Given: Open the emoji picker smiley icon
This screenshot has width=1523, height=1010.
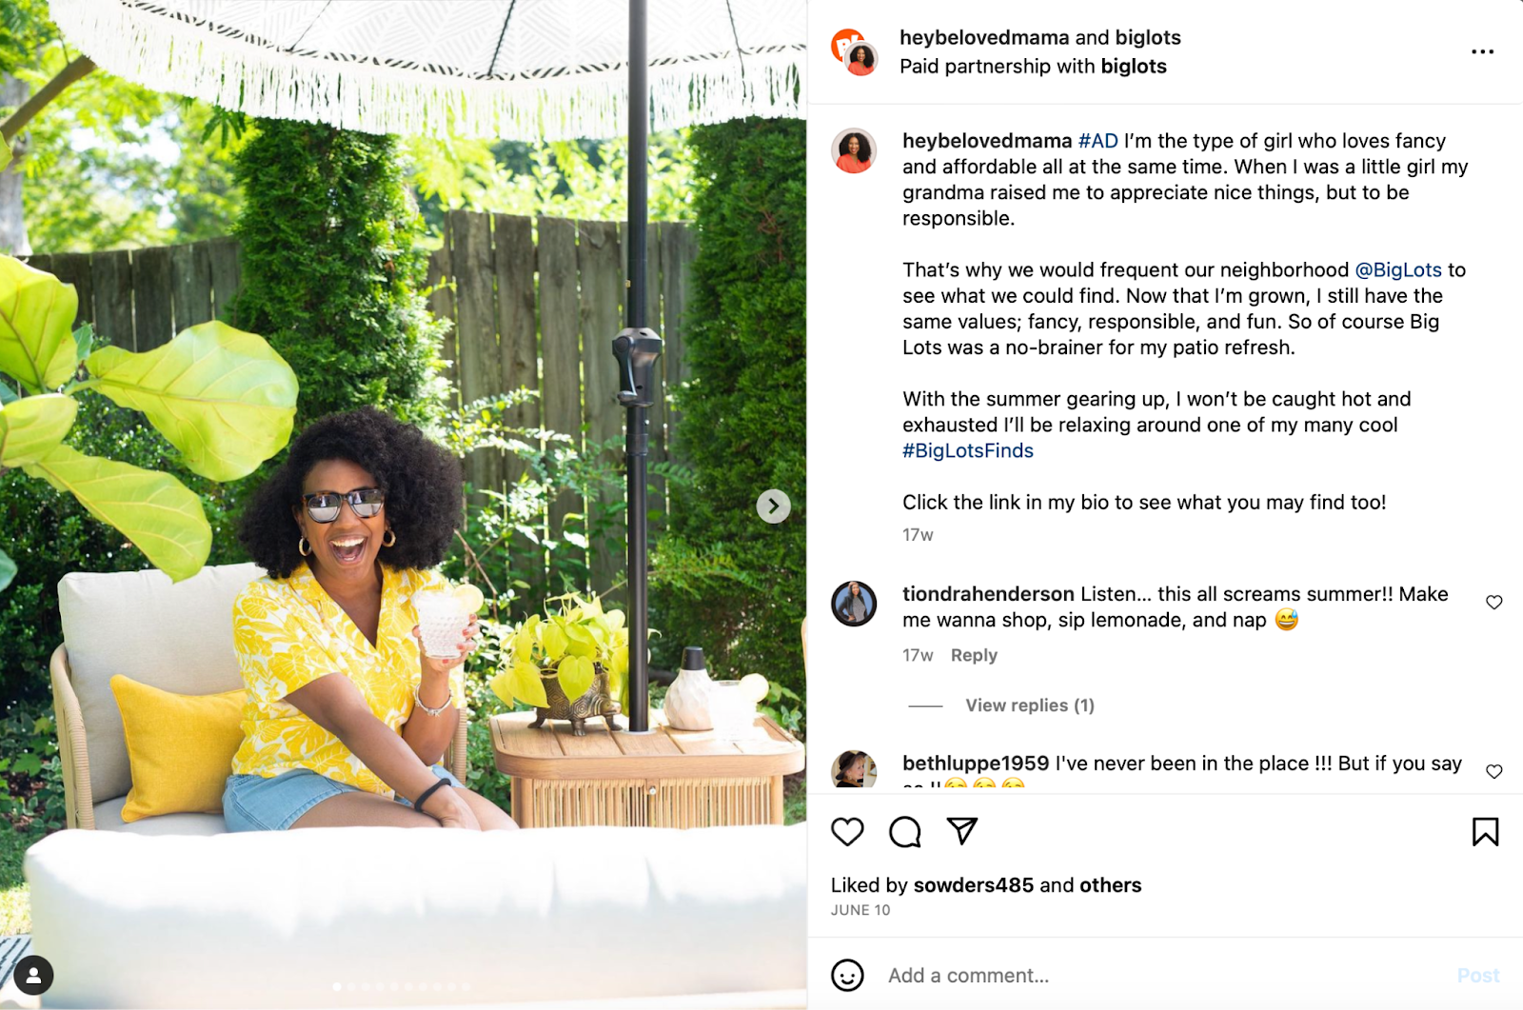Looking at the screenshot, I should [847, 975].
